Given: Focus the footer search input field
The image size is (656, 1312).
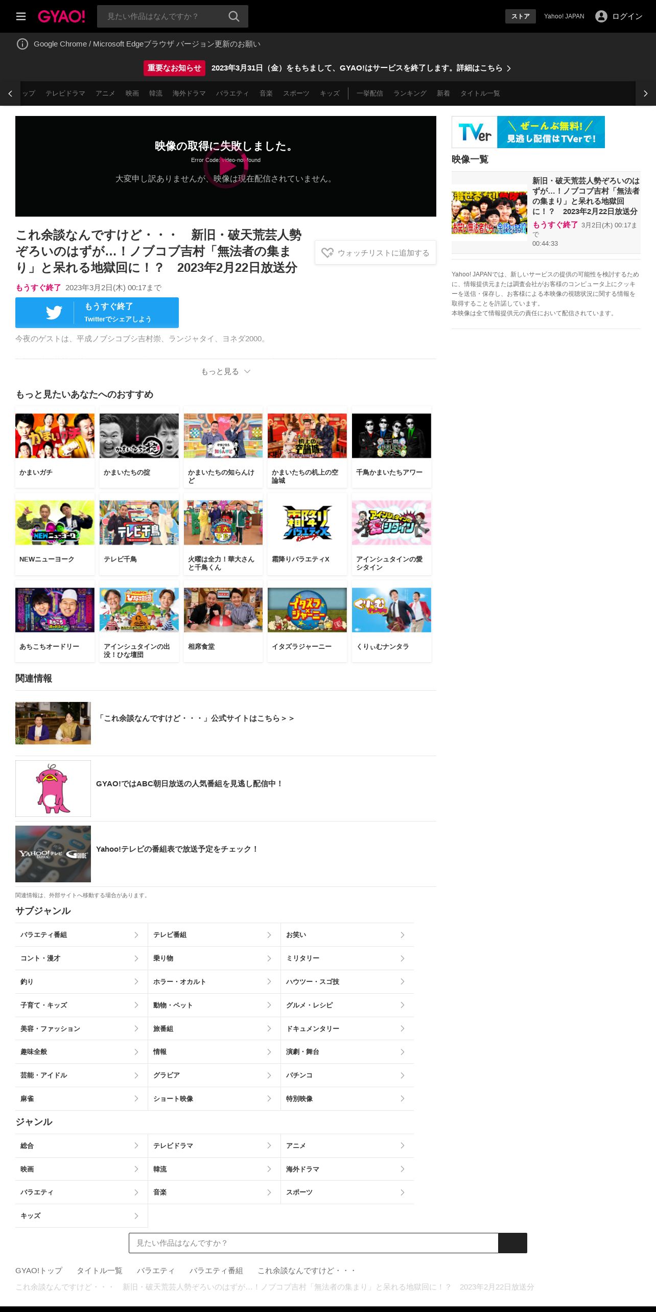Looking at the screenshot, I should pyautogui.click(x=314, y=1243).
